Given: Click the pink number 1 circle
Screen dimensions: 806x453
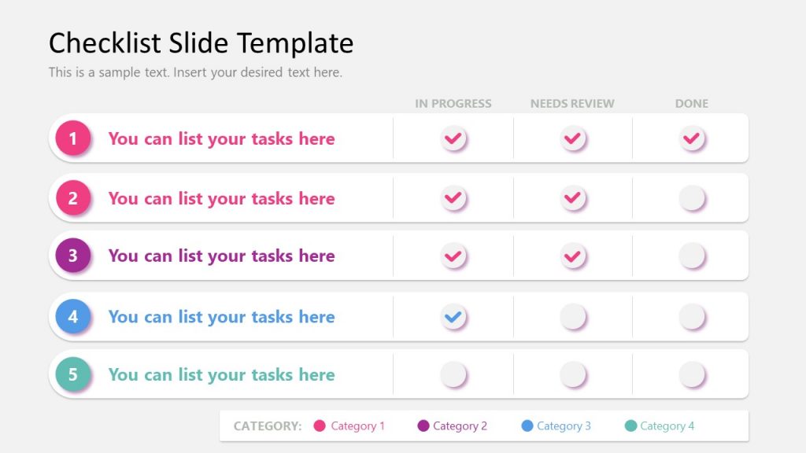Looking at the screenshot, I should 73,138.
